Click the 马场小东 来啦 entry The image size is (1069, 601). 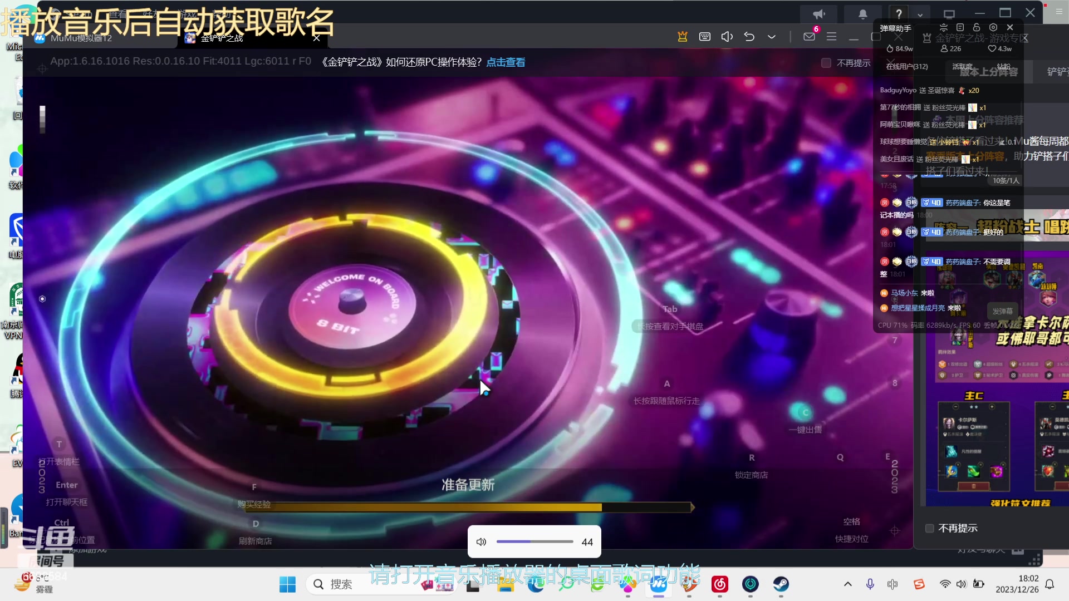[x=908, y=293]
